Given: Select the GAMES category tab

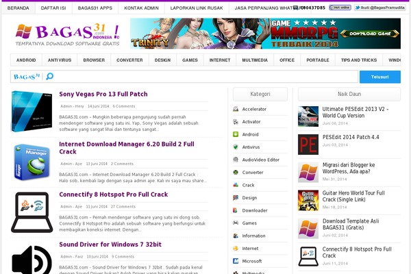Looking at the screenshot, I should point(190,60).
